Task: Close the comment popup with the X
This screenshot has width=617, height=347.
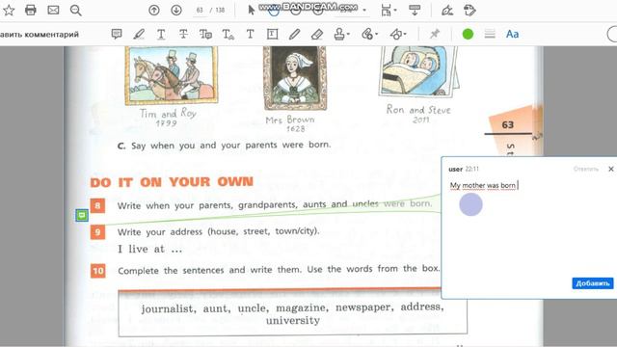Action: 610,169
